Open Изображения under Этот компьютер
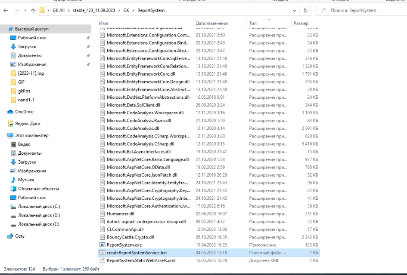Screen dimensions: 407x275 click(x=32, y=171)
